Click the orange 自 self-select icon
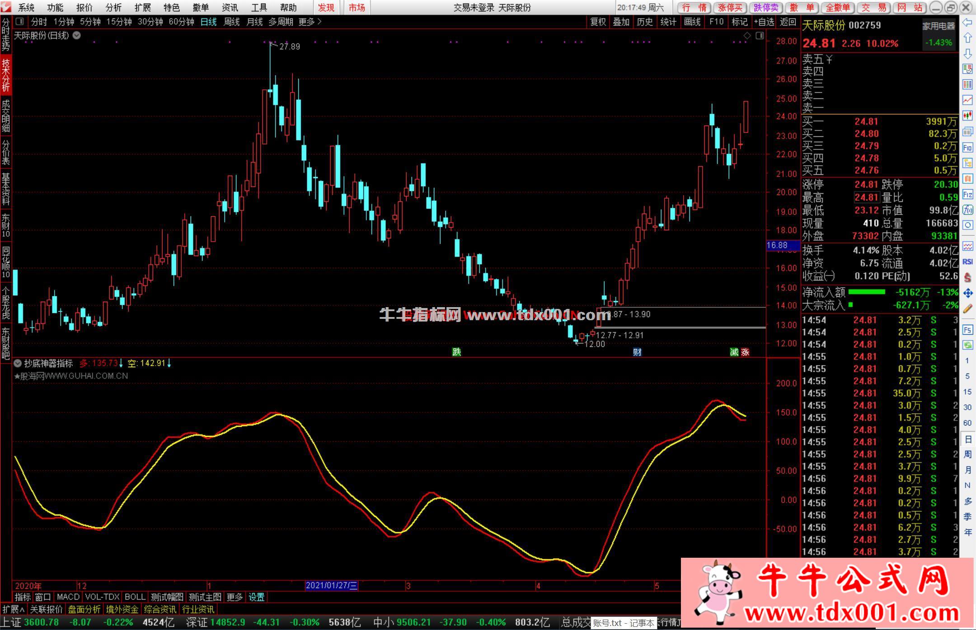The width and height of the screenshot is (976, 630). (967, 179)
